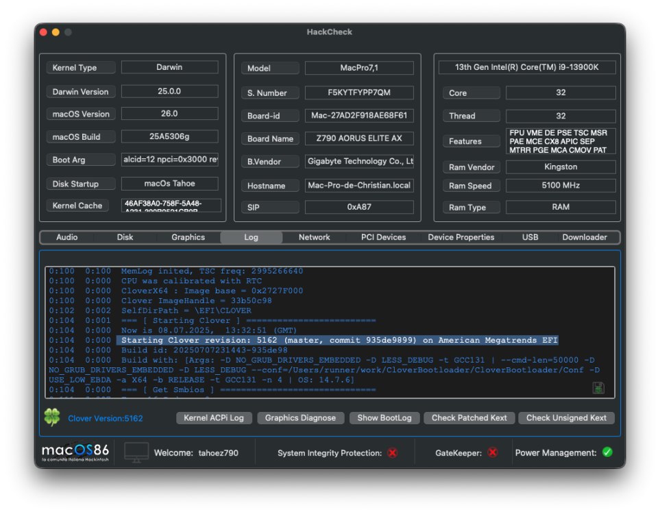Click the log line MemLog inited, TSC freq

pos(212,271)
